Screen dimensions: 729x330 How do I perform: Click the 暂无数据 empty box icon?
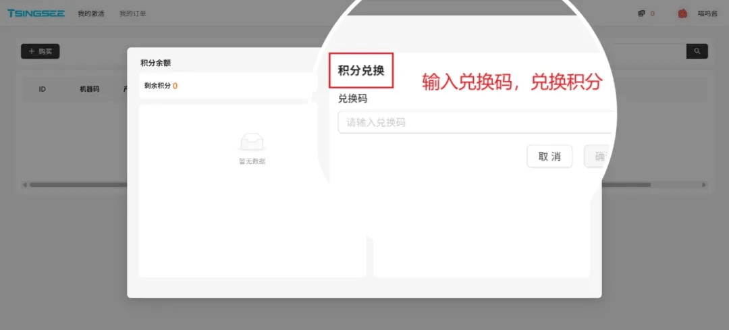click(252, 142)
